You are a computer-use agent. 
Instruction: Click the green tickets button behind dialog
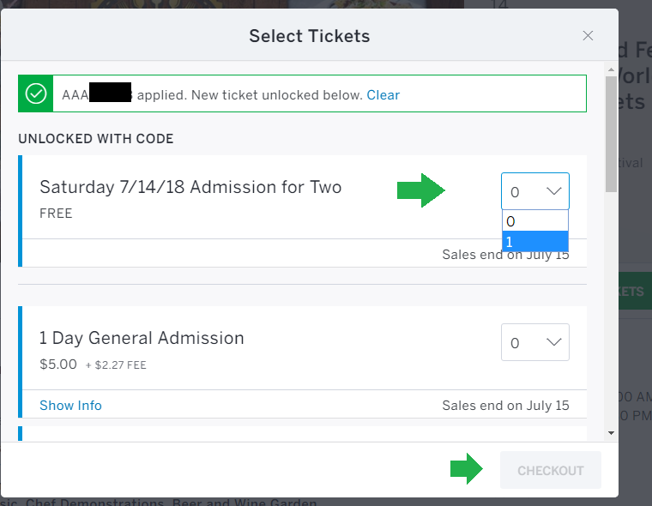(x=635, y=291)
